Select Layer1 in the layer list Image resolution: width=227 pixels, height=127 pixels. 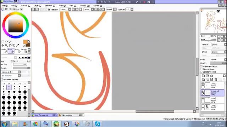(212, 107)
